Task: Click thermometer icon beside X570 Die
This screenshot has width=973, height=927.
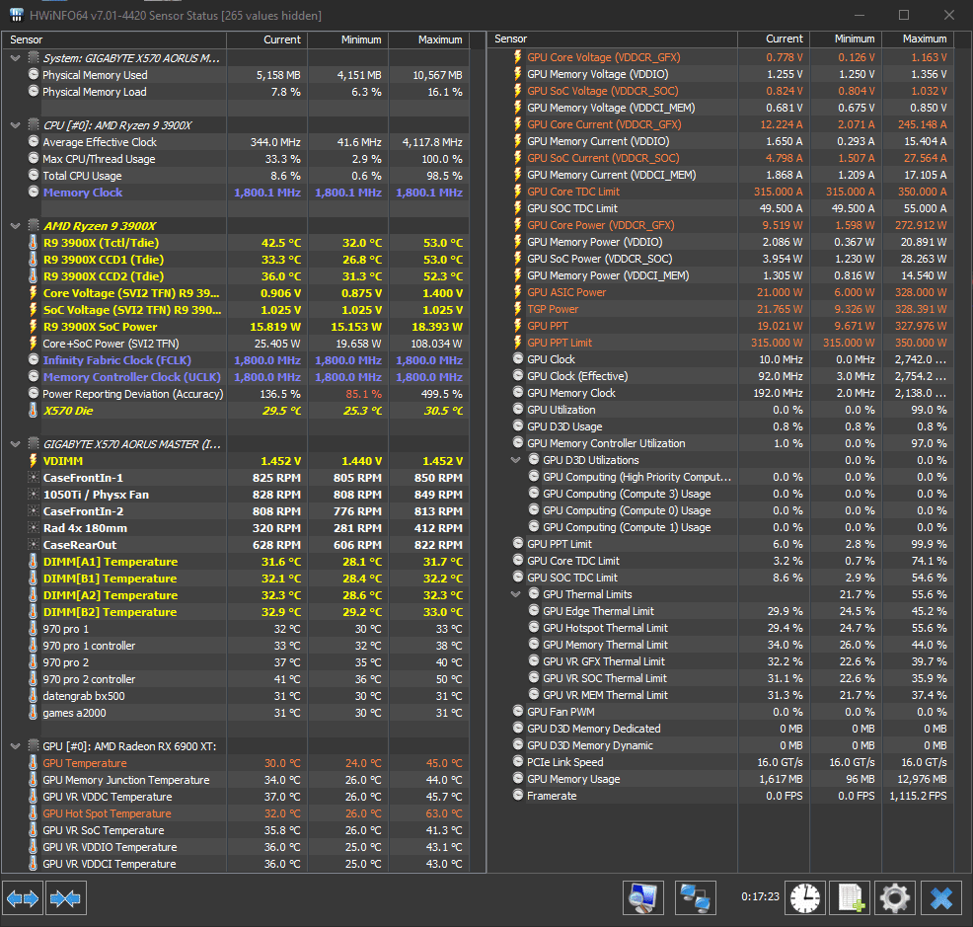Action: 34,411
